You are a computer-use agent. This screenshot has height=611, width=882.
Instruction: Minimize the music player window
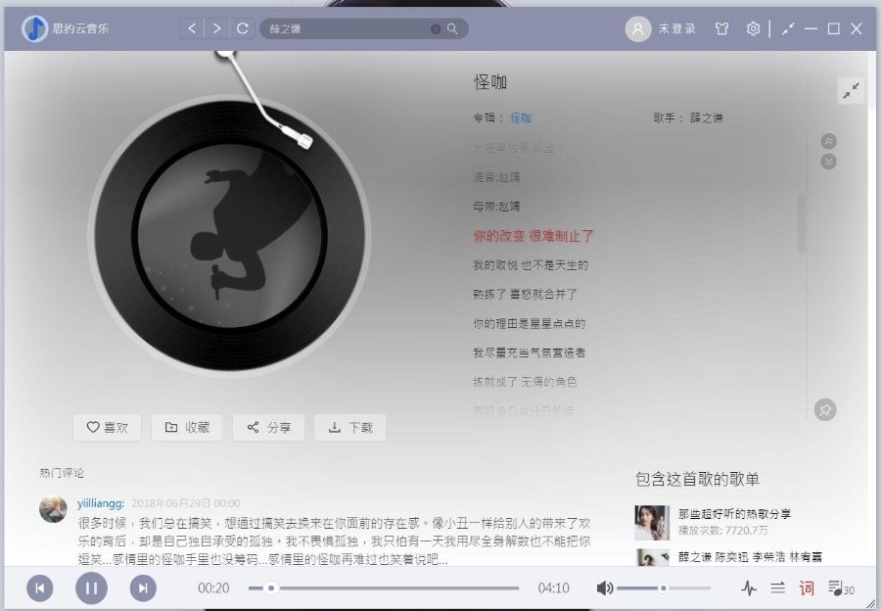tap(811, 28)
